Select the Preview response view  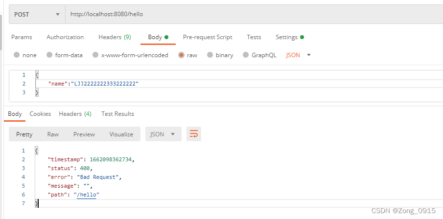(84, 134)
